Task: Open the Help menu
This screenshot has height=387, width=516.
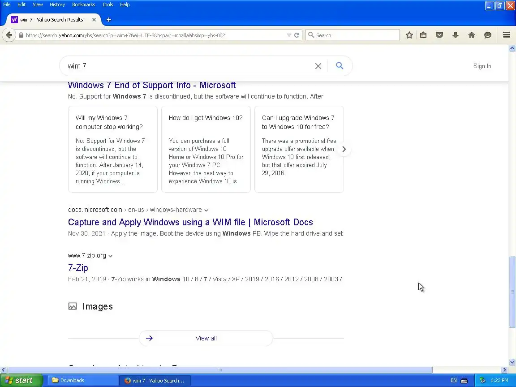Action: pos(125,4)
